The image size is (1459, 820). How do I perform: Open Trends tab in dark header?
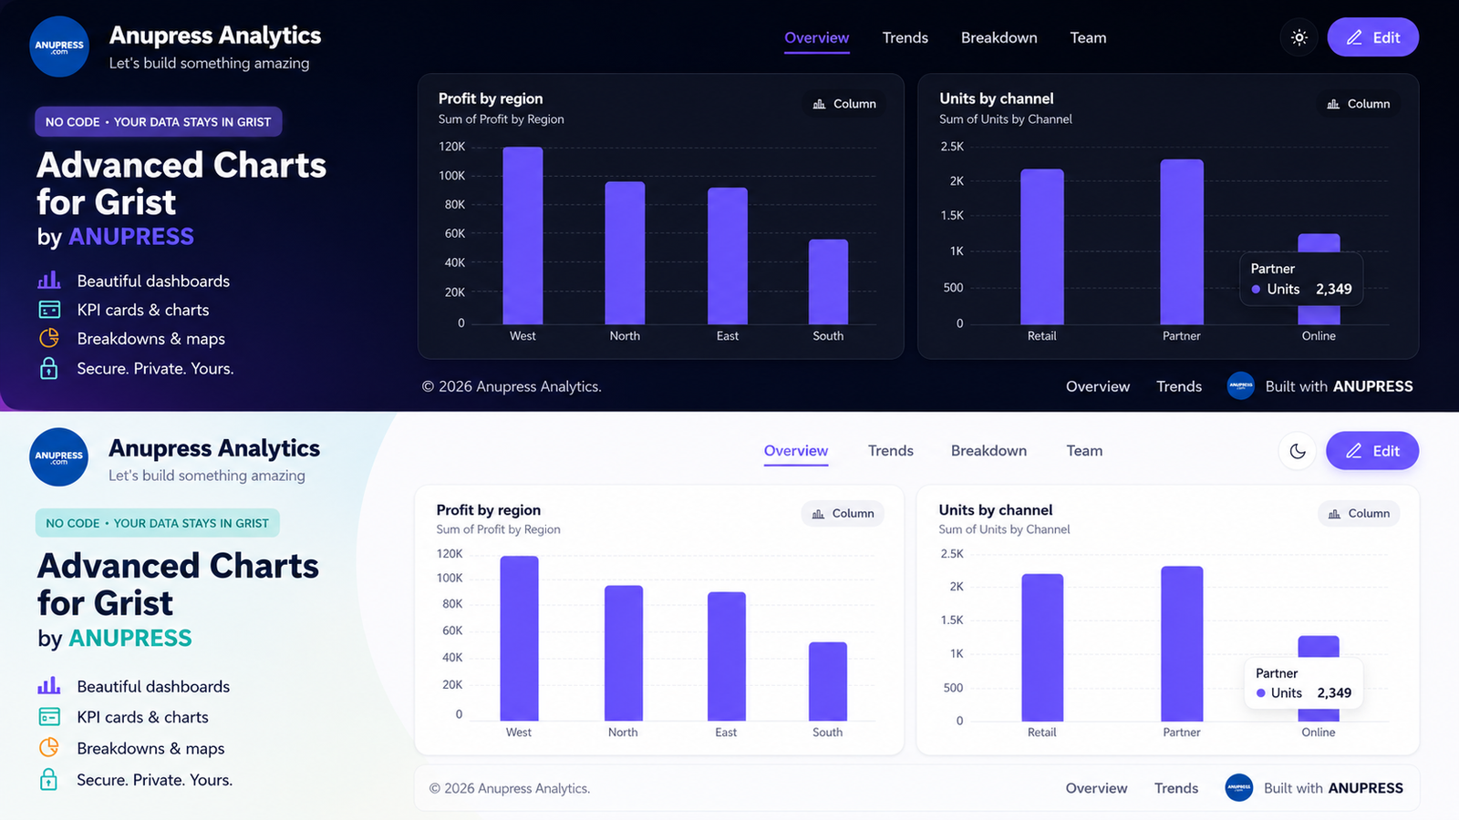(905, 37)
